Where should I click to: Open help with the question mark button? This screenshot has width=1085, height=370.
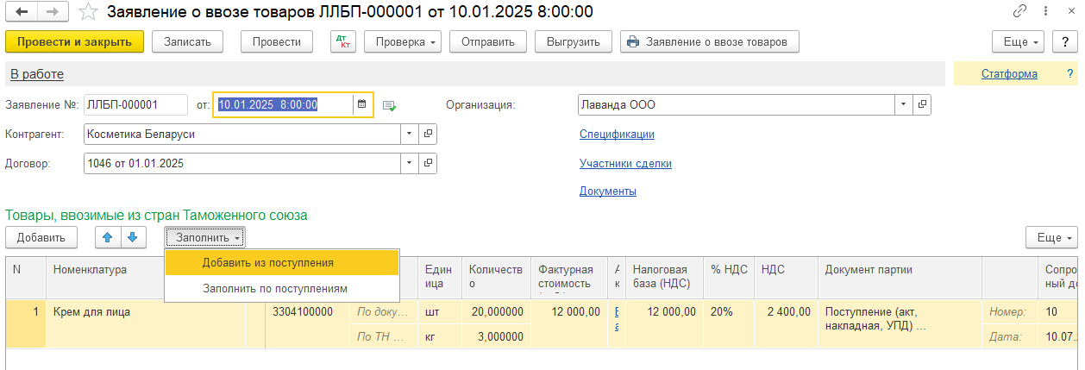tap(1066, 41)
